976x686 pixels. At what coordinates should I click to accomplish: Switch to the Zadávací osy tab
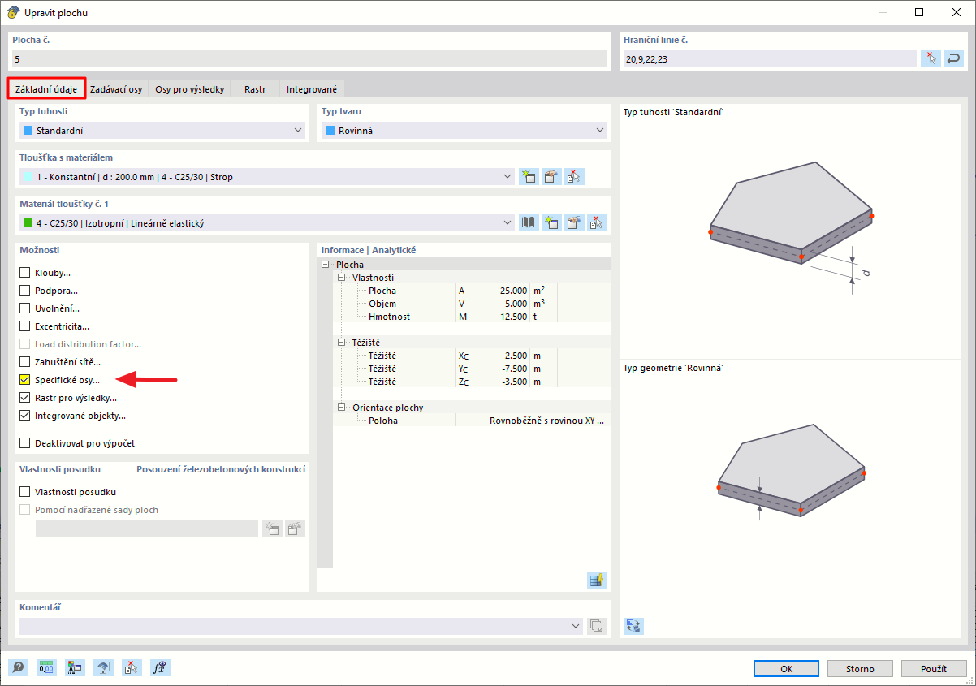(116, 89)
